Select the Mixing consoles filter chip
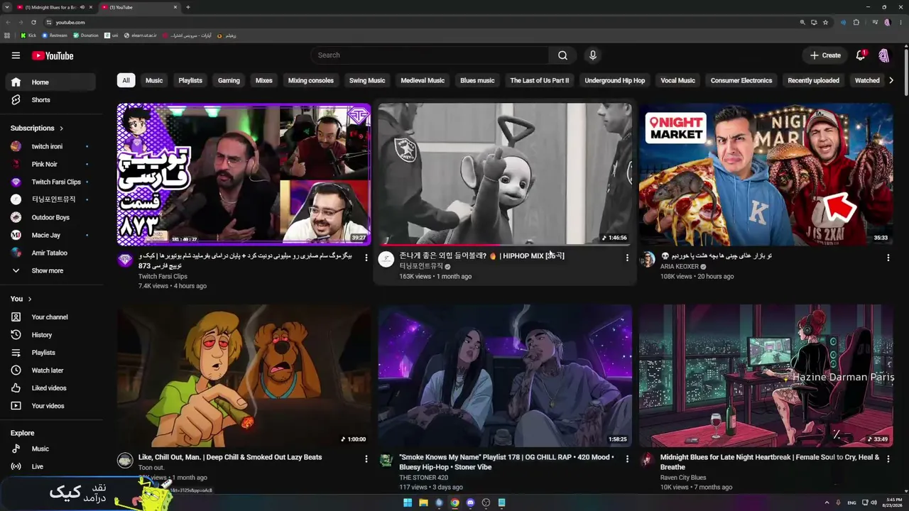This screenshot has width=909, height=511. pyautogui.click(x=311, y=81)
